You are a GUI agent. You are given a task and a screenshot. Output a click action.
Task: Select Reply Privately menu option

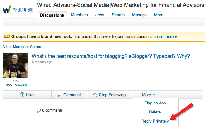[155, 121]
